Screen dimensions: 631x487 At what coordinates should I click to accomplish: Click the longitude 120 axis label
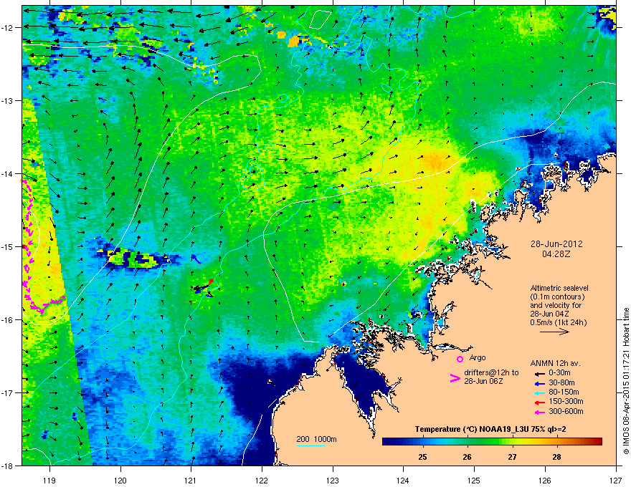[x=120, y=480]
